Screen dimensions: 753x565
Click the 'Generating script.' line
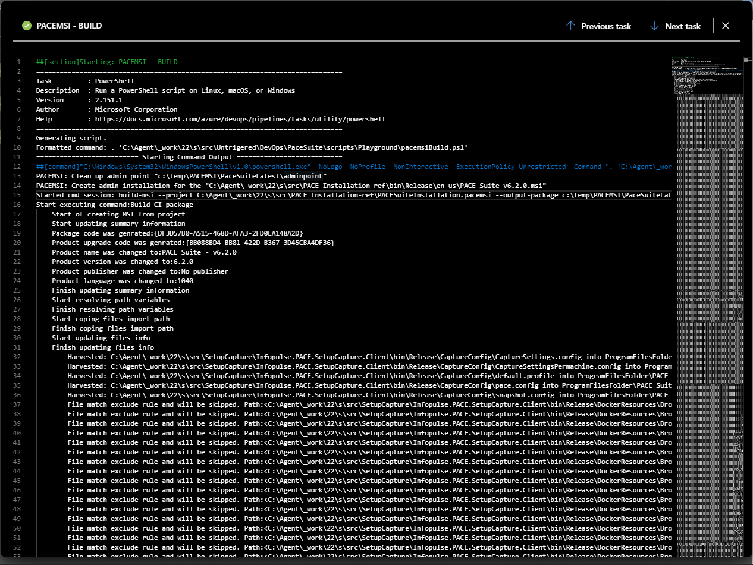[x=71, y=138]
